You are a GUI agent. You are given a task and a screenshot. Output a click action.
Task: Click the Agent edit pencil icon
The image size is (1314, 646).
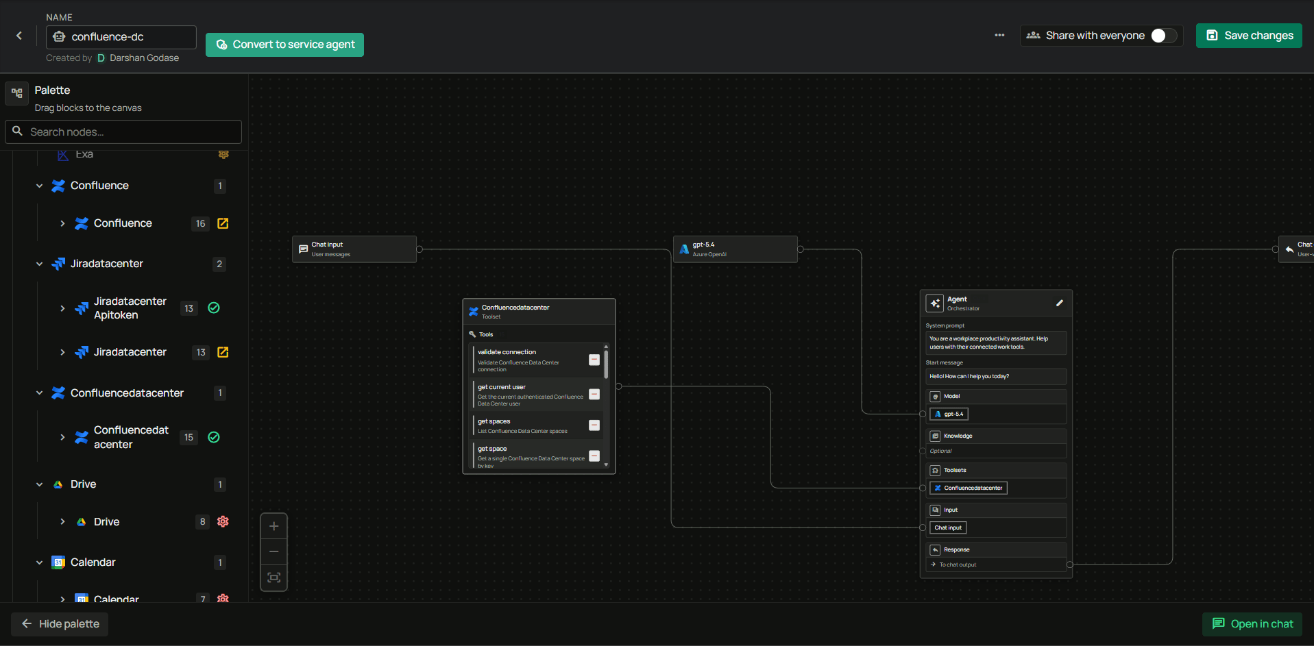tap(1060, 303)
